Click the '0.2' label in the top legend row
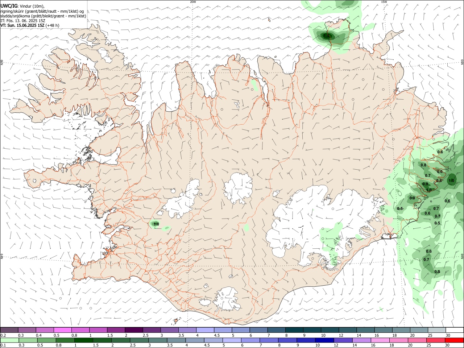Viewport: 464px width, 348px height. coord(3,335)
